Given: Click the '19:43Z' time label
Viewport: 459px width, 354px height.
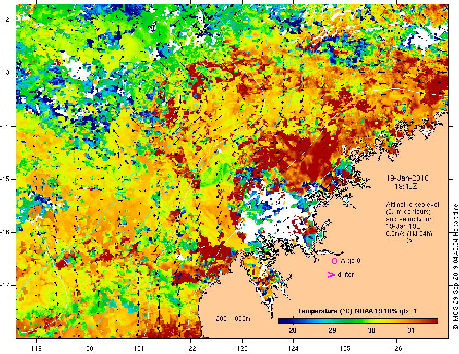Looking at the screenshot, I should pyautogui.click(x=405, y=186).
